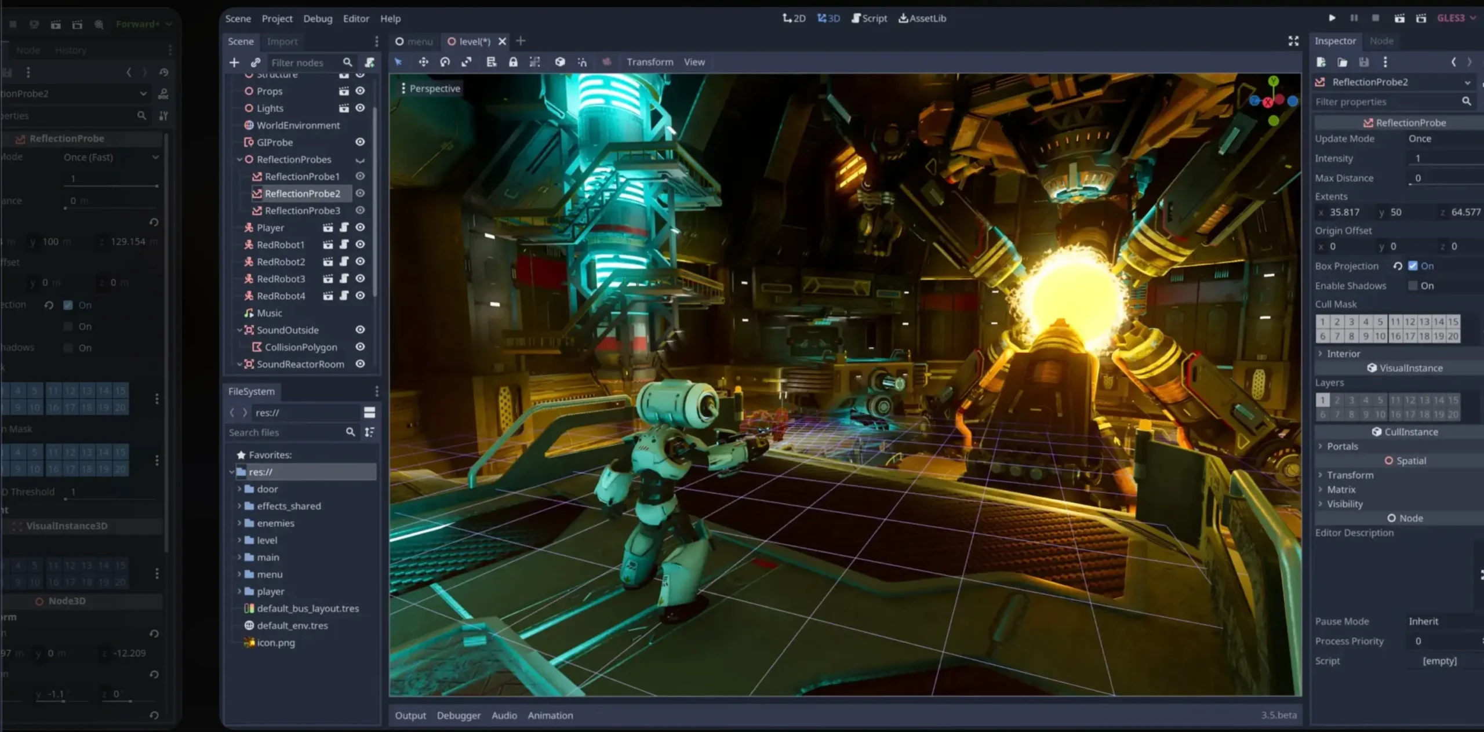Collapse the ReflectionProbes tree node
The height and width of the screenshot is (732, 1484).
point(239,159)
